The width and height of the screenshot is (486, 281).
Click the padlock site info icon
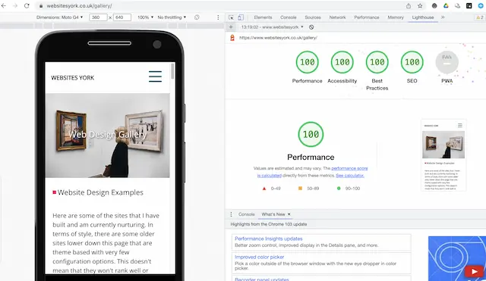pyautogui.click(x=41, y=6)
